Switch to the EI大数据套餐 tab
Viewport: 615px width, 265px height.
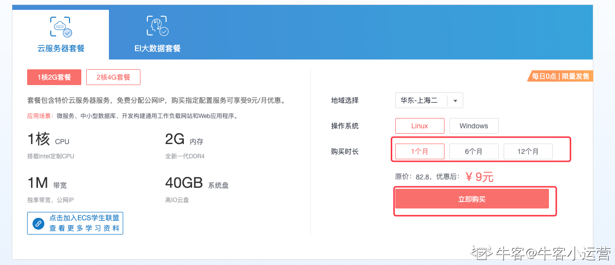pos(157,34)
